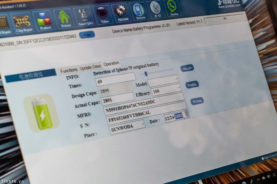Click the update progress bar at 0%
The width and height of the screenshot is (277, 184).
(225, 18)
